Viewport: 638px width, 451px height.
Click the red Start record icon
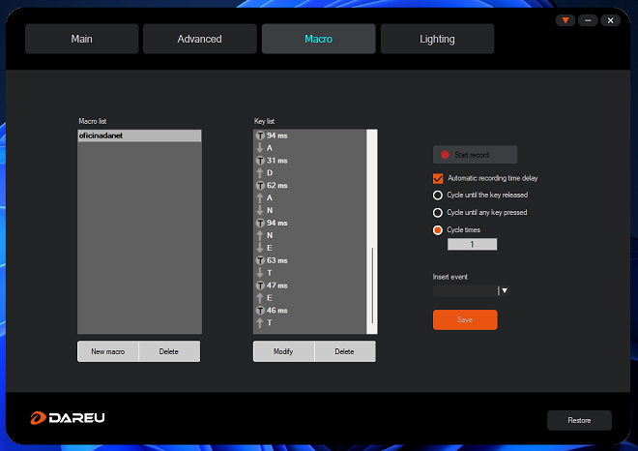446,155
